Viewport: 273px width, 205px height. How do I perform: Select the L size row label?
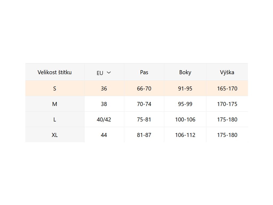click(x=55, y=120)
